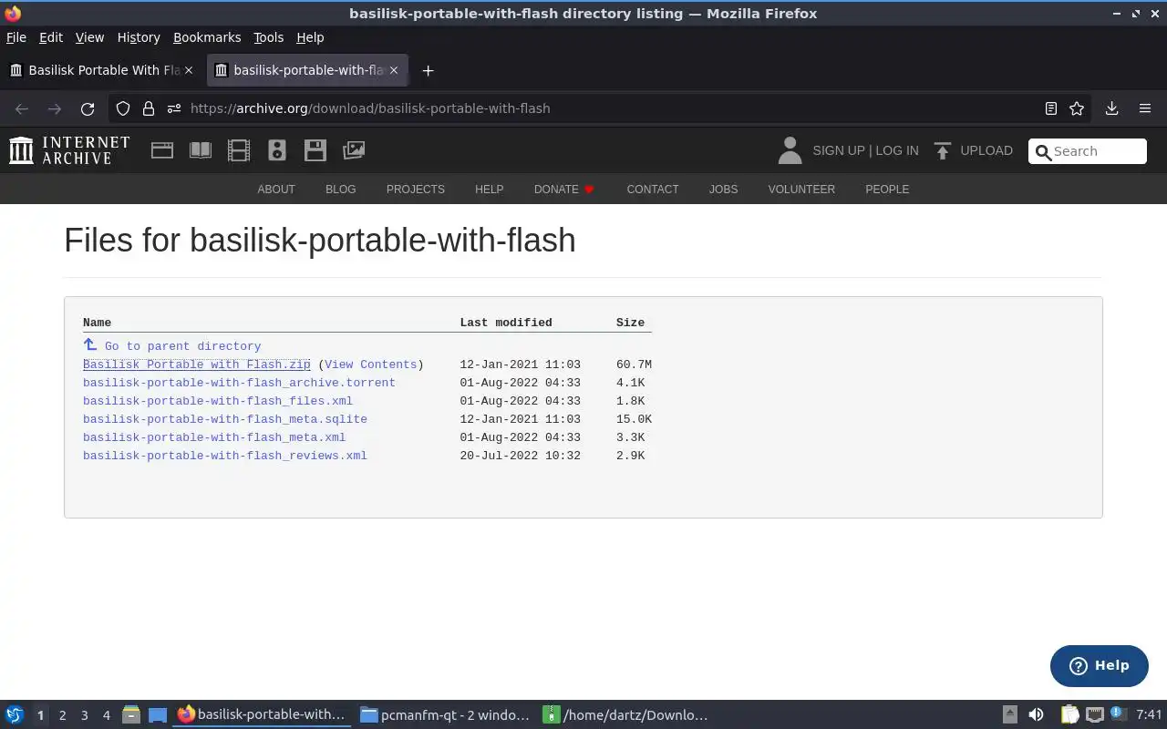Open the Edit menu
1167x729 pixels.
(51, 37)
